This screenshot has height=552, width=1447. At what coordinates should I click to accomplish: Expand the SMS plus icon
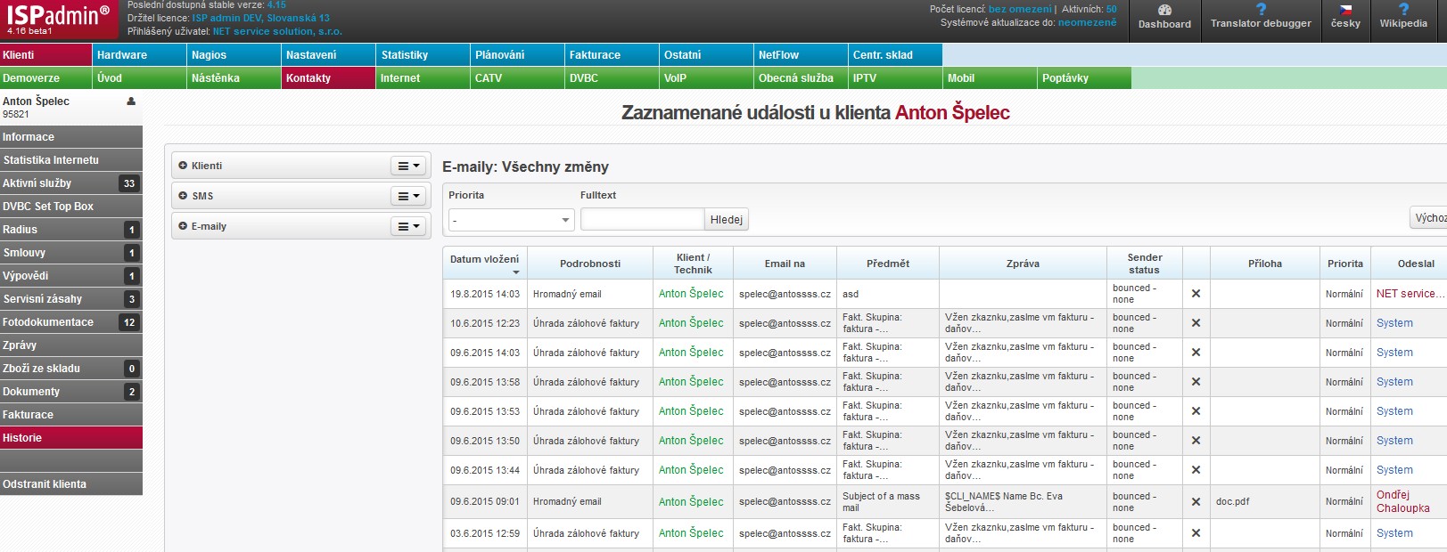[183, 196]
